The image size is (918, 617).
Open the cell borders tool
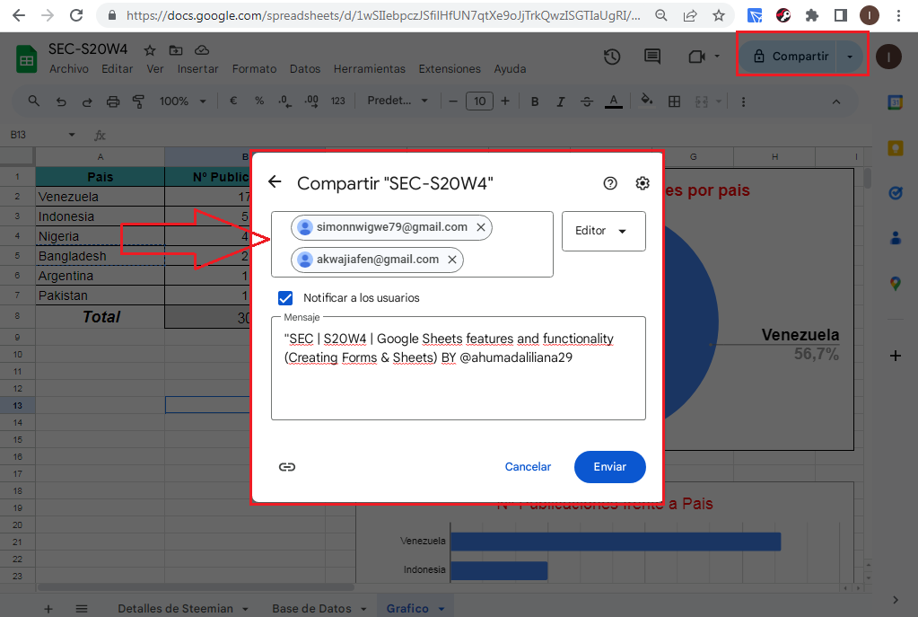[675, 101]
